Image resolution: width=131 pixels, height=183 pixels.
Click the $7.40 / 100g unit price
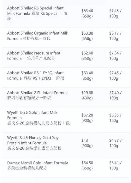pos(115,95)
